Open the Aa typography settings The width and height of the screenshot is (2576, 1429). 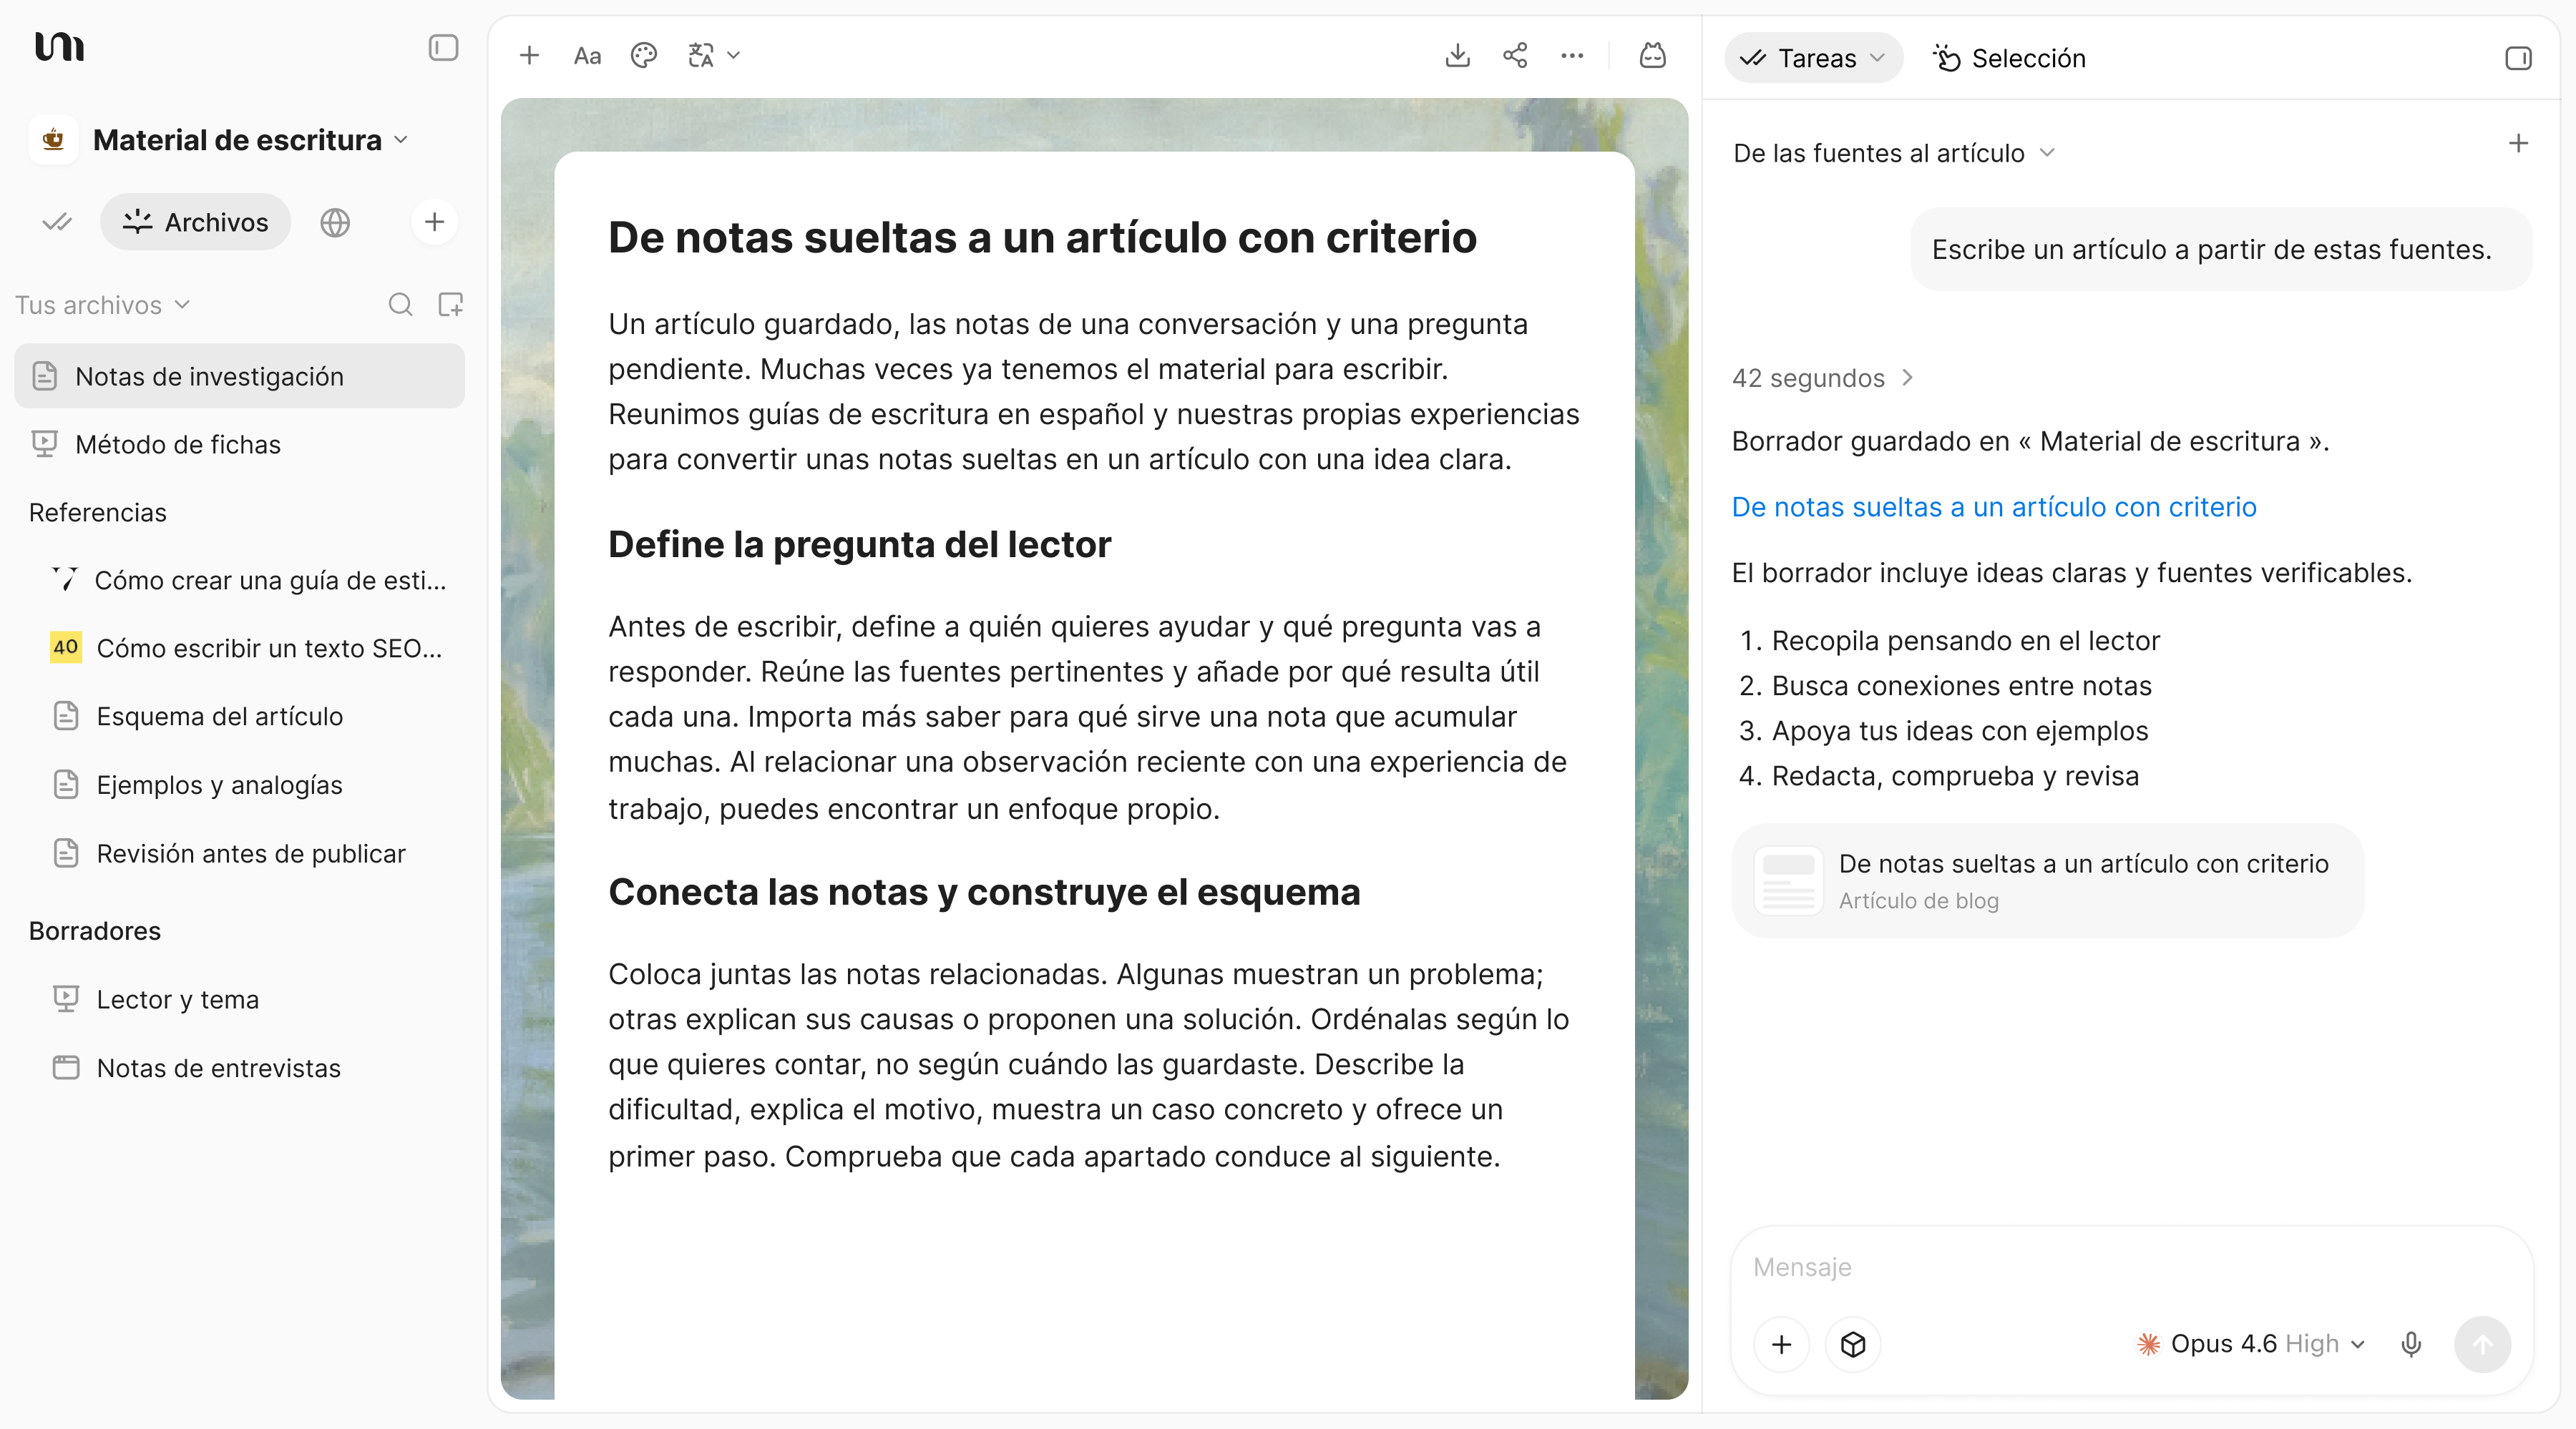(x=587, y=56)
